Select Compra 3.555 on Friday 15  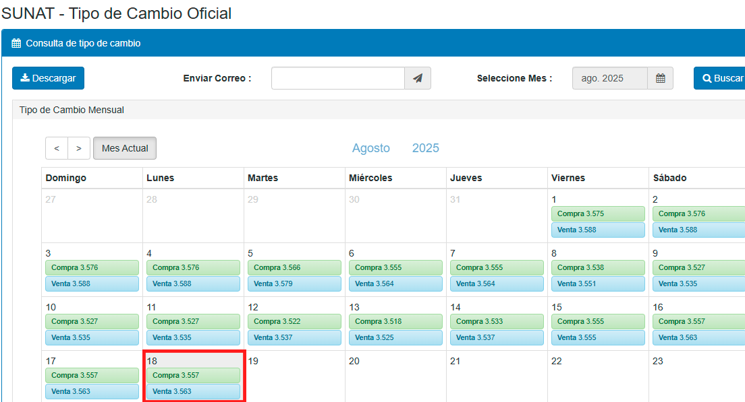point(598,321)
